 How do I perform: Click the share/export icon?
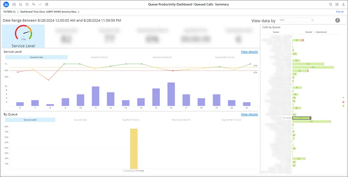(x=337, y=4)
